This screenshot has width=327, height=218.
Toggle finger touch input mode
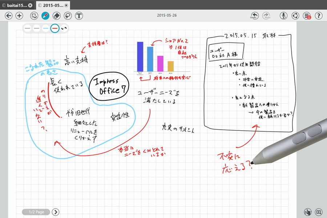308,212
